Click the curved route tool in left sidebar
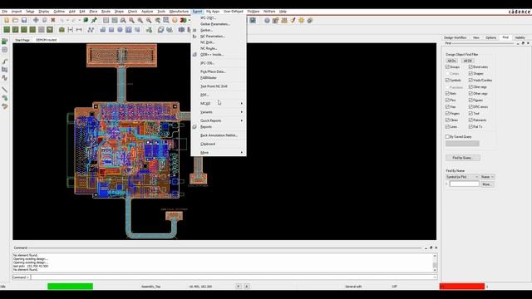Image resolution: width=532 pixels, height=299 pixels. coord(5,61)
